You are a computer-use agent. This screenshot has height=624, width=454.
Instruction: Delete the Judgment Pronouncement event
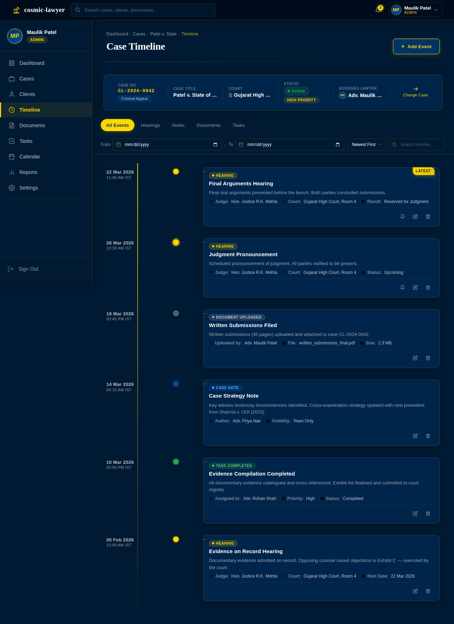(428, 287)
